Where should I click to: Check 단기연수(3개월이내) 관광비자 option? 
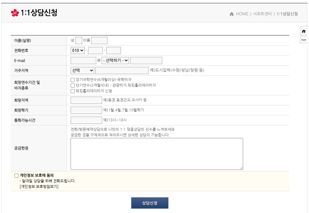[x=72, y=86]
